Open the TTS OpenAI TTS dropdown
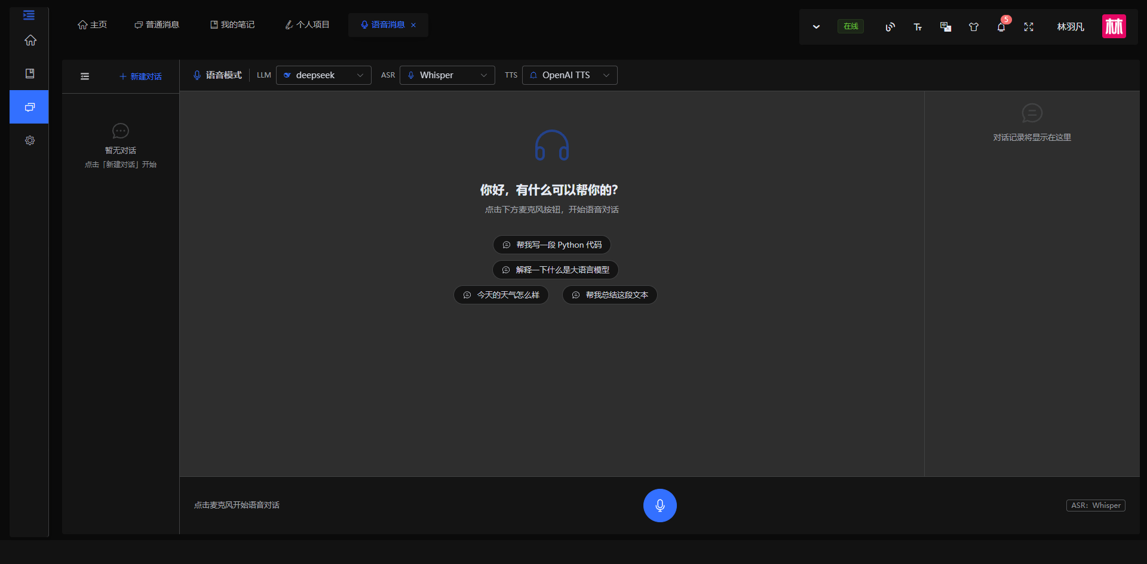Viewport: 1147px width, 564px height. point(570,75)
